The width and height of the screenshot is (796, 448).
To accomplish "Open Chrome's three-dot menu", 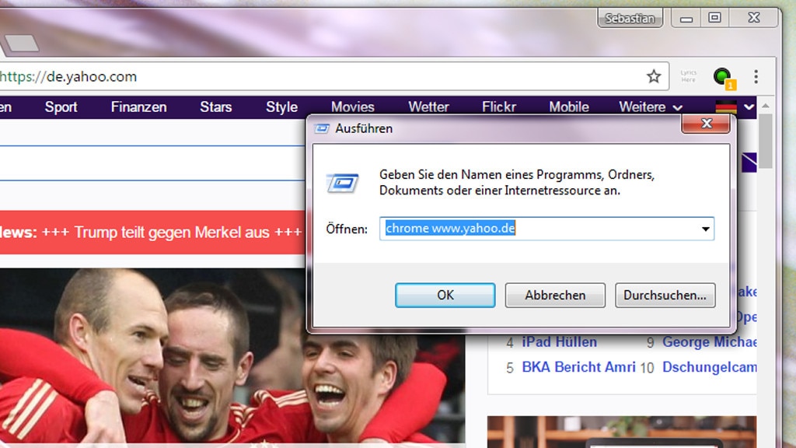I will click(x=756, y=77).
